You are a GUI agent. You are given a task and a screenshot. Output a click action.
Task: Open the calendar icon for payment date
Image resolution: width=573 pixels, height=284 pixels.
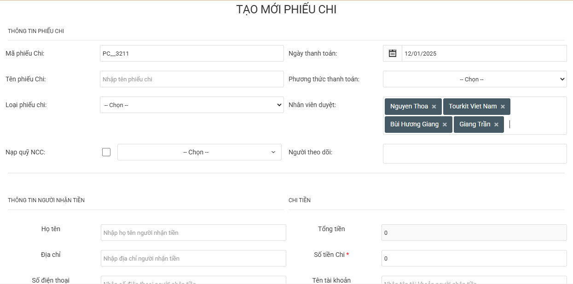pos(393,53)
